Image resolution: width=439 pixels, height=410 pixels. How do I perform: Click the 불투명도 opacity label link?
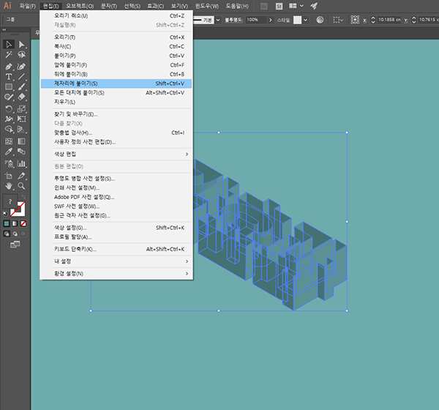[x=233, y=20]
